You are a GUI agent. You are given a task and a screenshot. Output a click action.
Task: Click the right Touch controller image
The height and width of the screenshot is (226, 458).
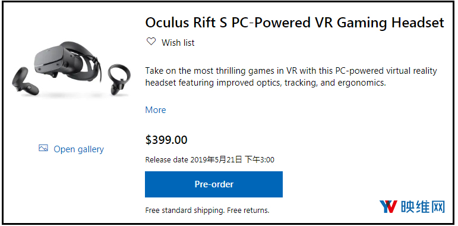(x=119, y=79)
